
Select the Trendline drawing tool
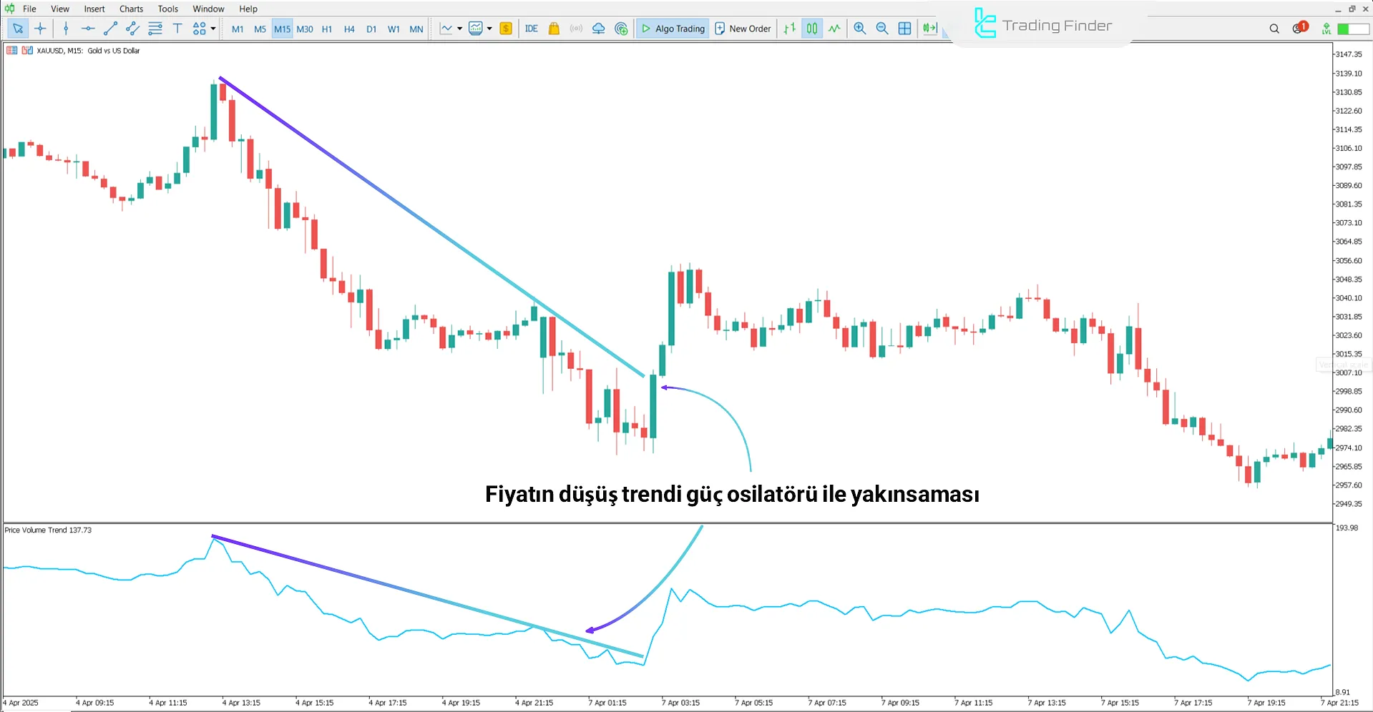[110, 29]
